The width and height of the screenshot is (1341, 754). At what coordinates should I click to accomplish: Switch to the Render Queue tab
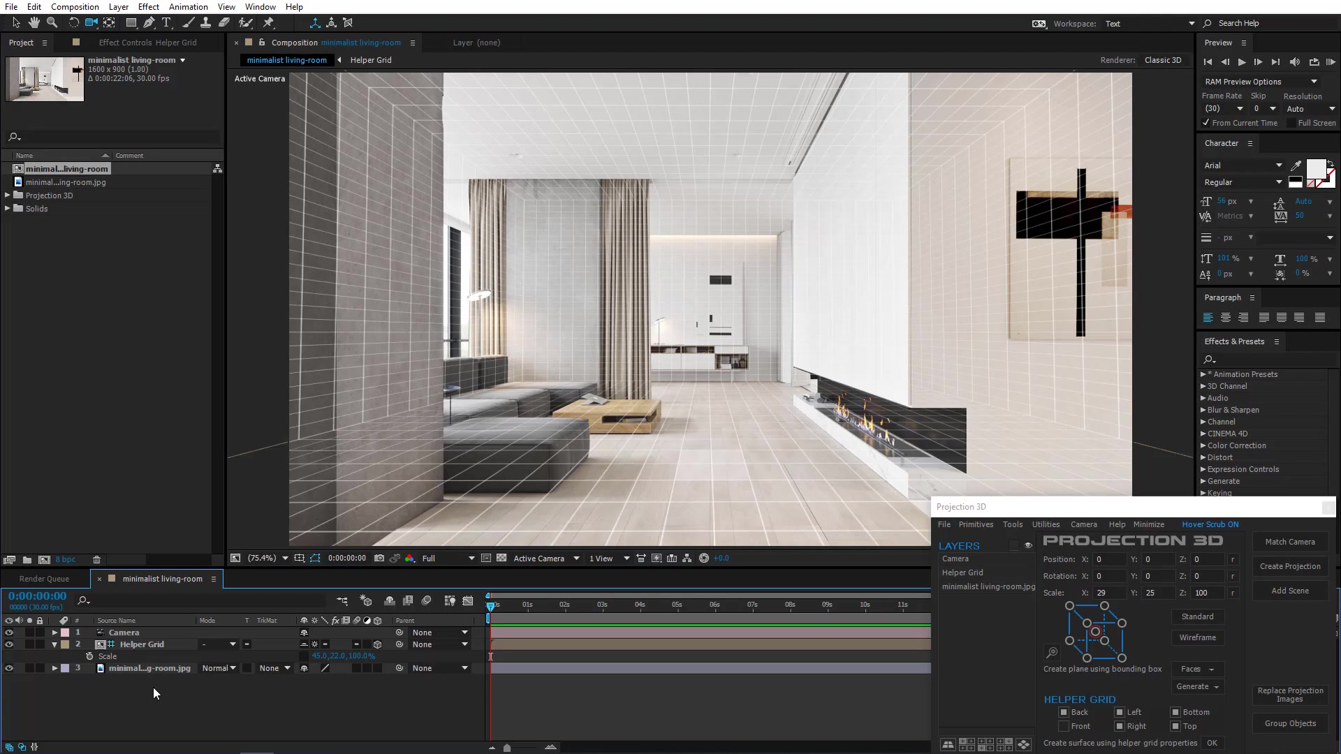44,579
